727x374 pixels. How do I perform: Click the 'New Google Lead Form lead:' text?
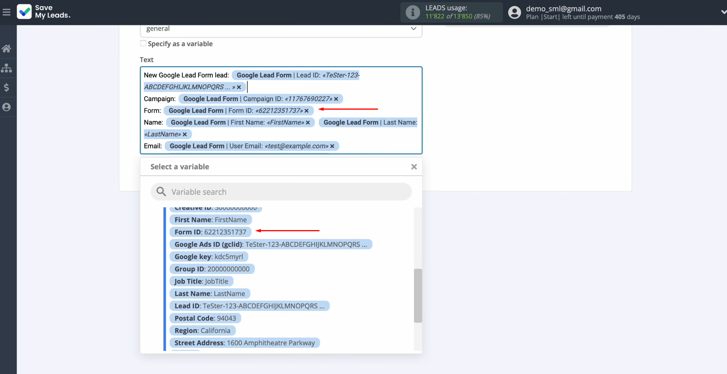pyautogui.click(x=186, y=75)
